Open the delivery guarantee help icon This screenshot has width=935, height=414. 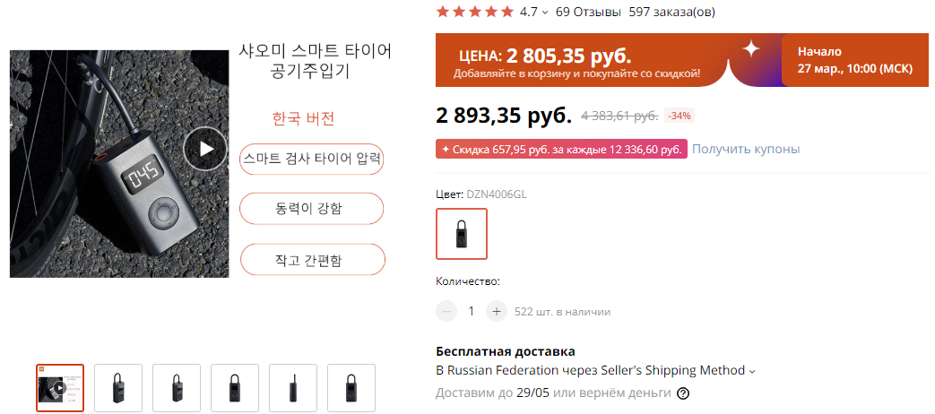tap(683, 393)
